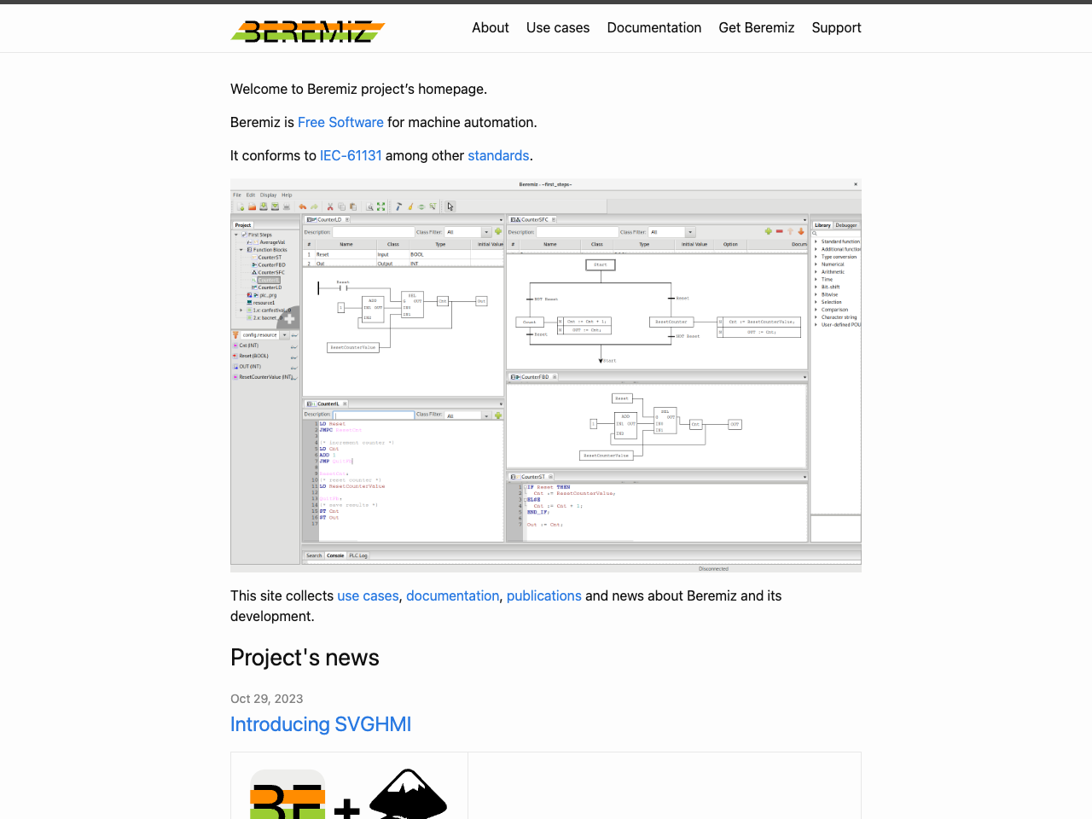Click the Beremiz IDE screenshot image

point(546,375)
